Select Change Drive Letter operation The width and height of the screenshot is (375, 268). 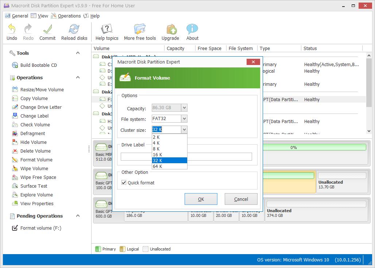click(x=41, y=107)
